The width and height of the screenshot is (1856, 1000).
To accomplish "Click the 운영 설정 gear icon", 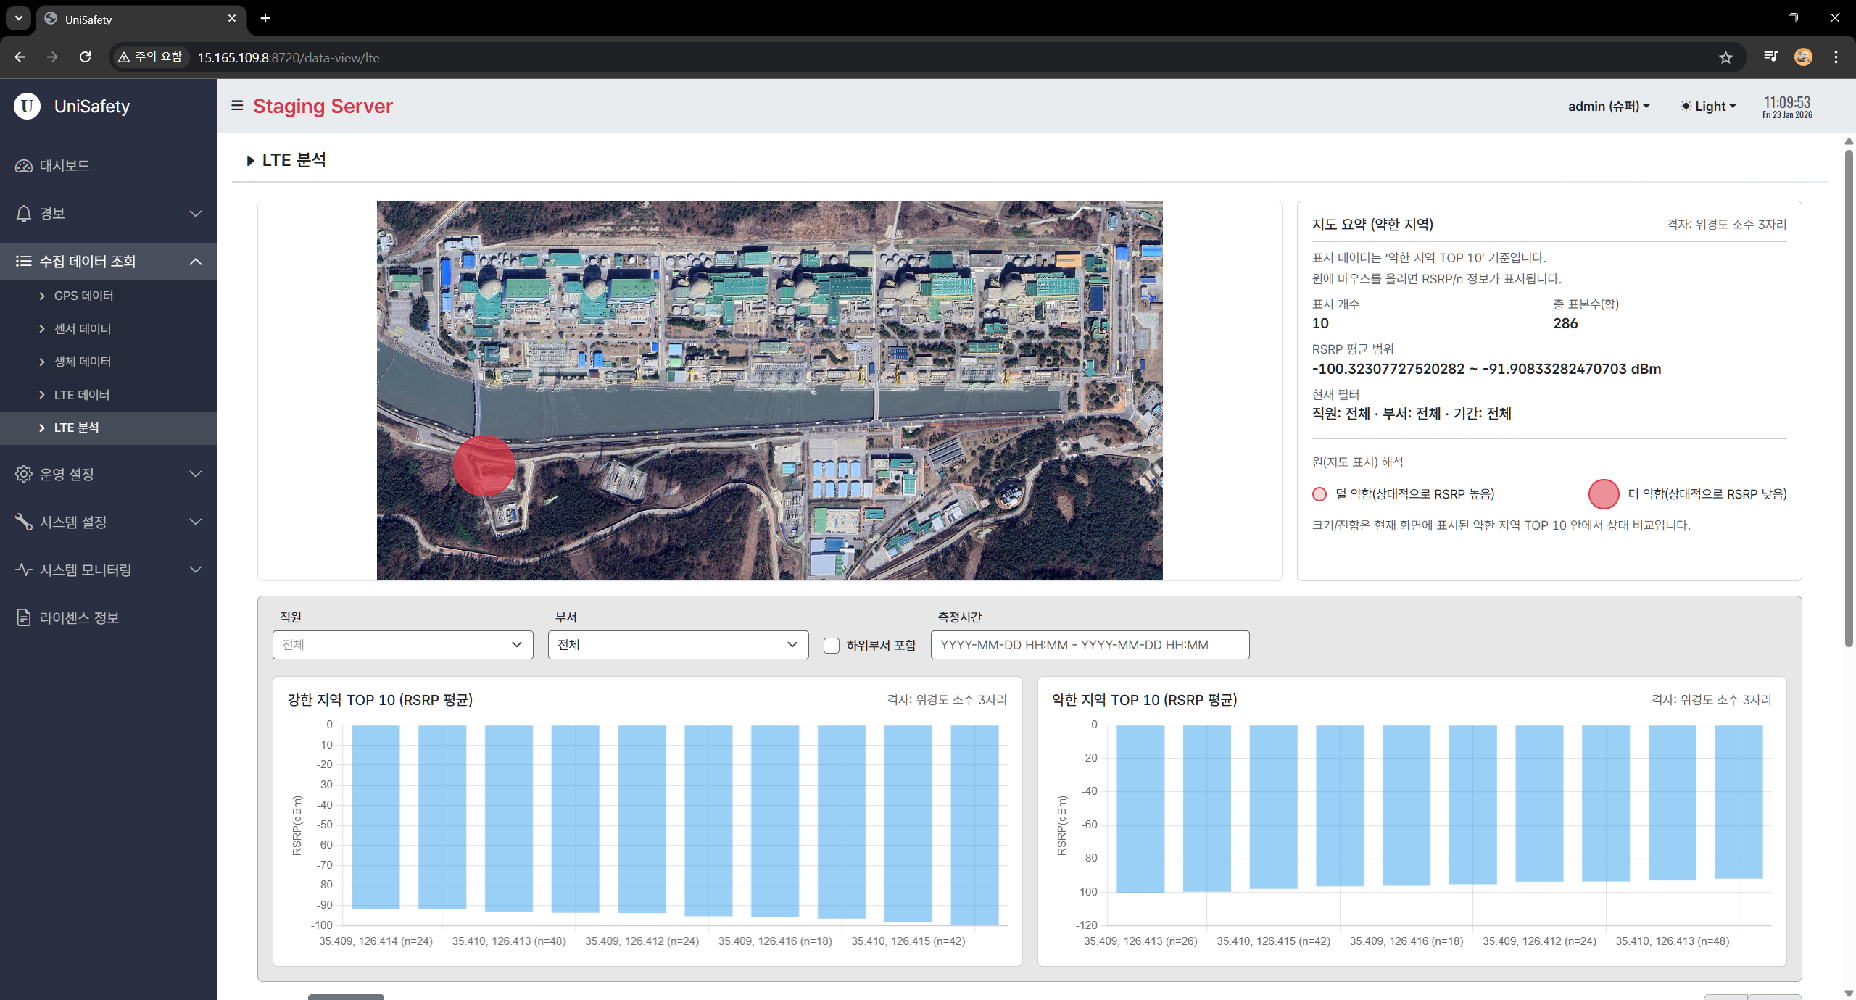I will (24, 474).
